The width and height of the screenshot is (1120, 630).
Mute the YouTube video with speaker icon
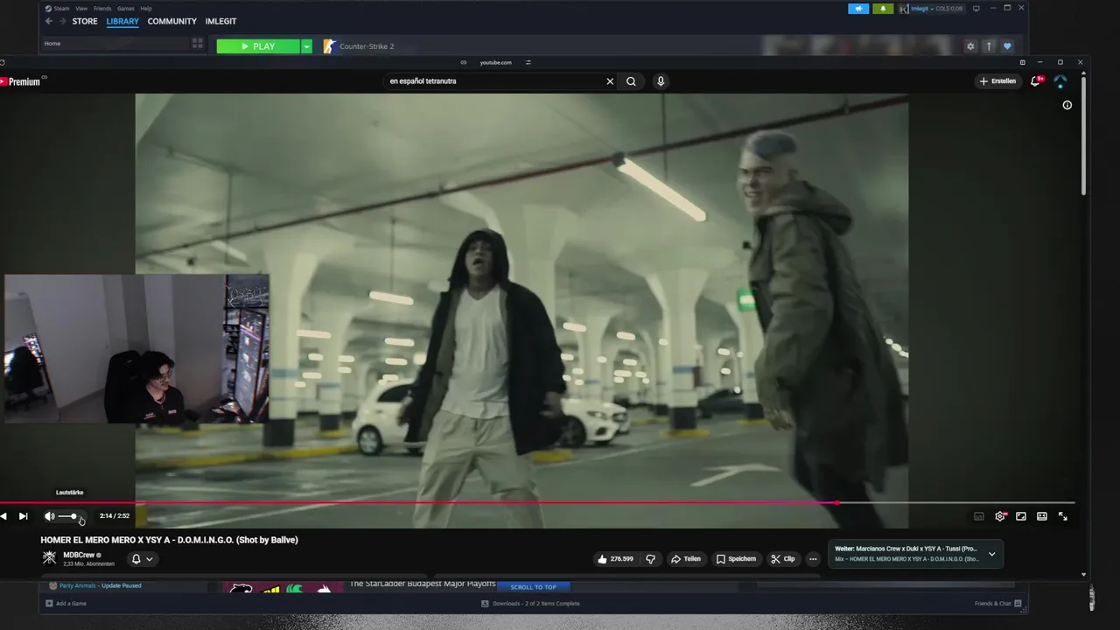tap(50, 516)
